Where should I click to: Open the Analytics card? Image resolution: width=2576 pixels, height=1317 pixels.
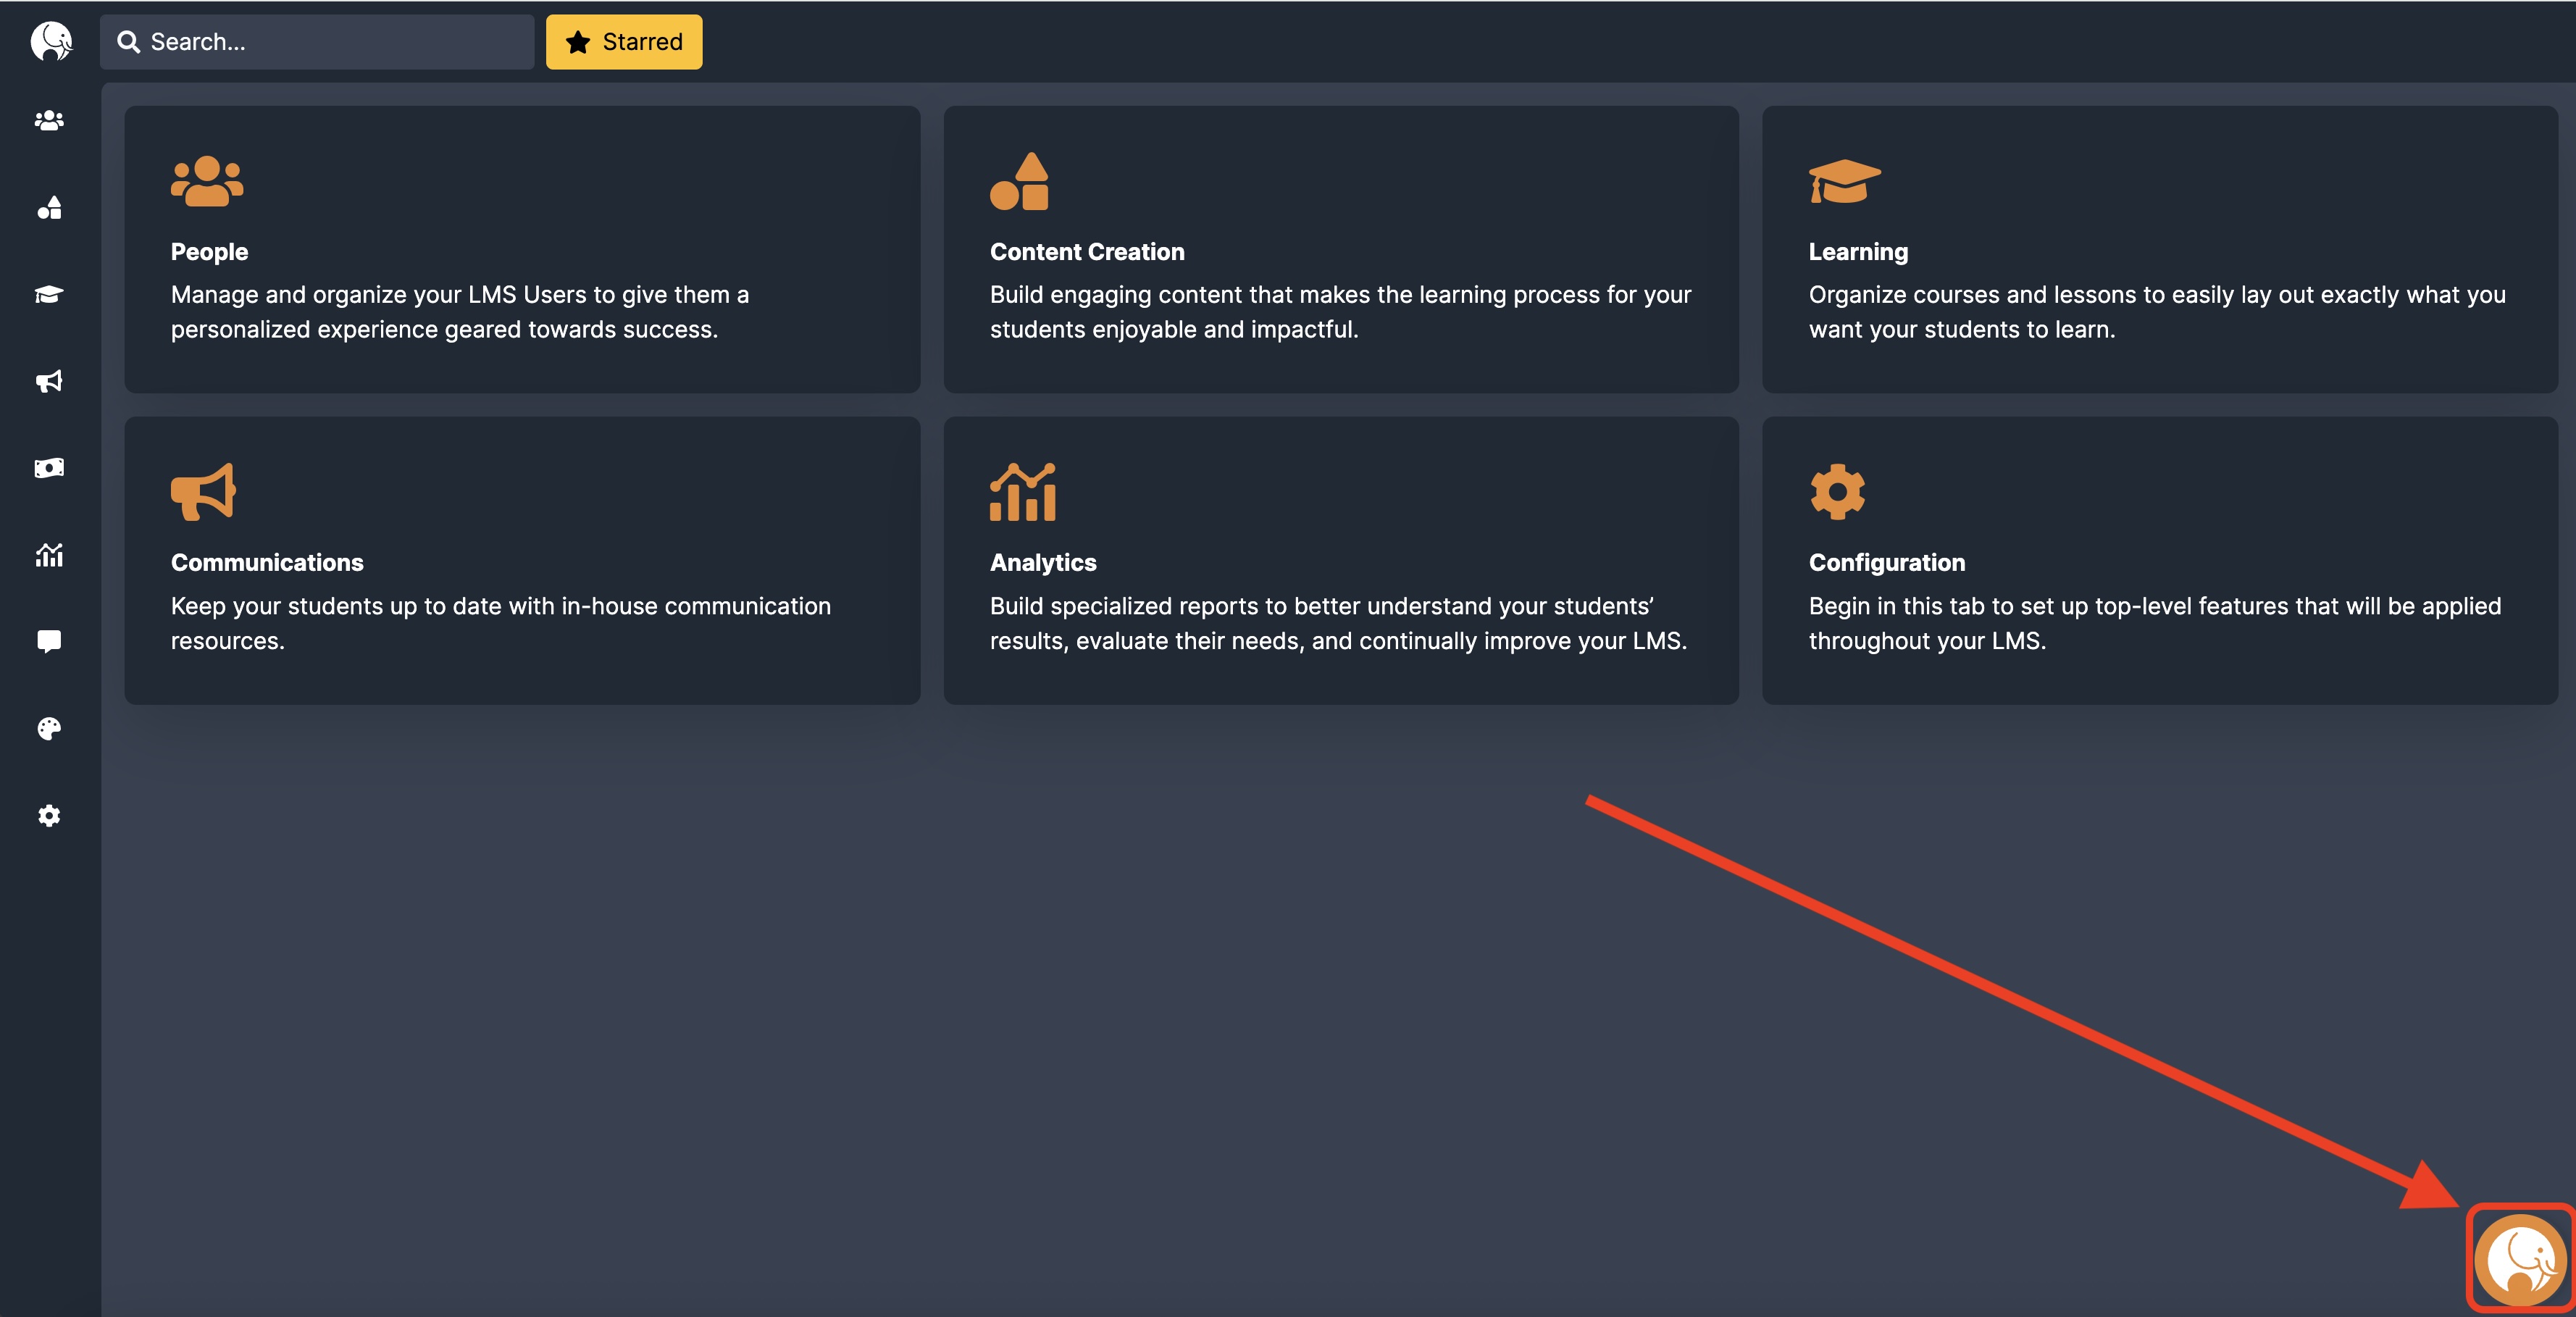click(x=1340, y=561)
